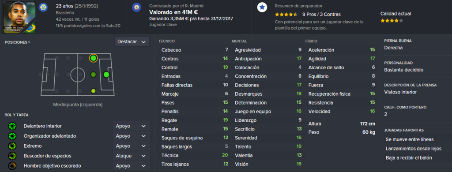
Task: Click the Delantero interior role suitability icon
Action: (x=12, y=126)
